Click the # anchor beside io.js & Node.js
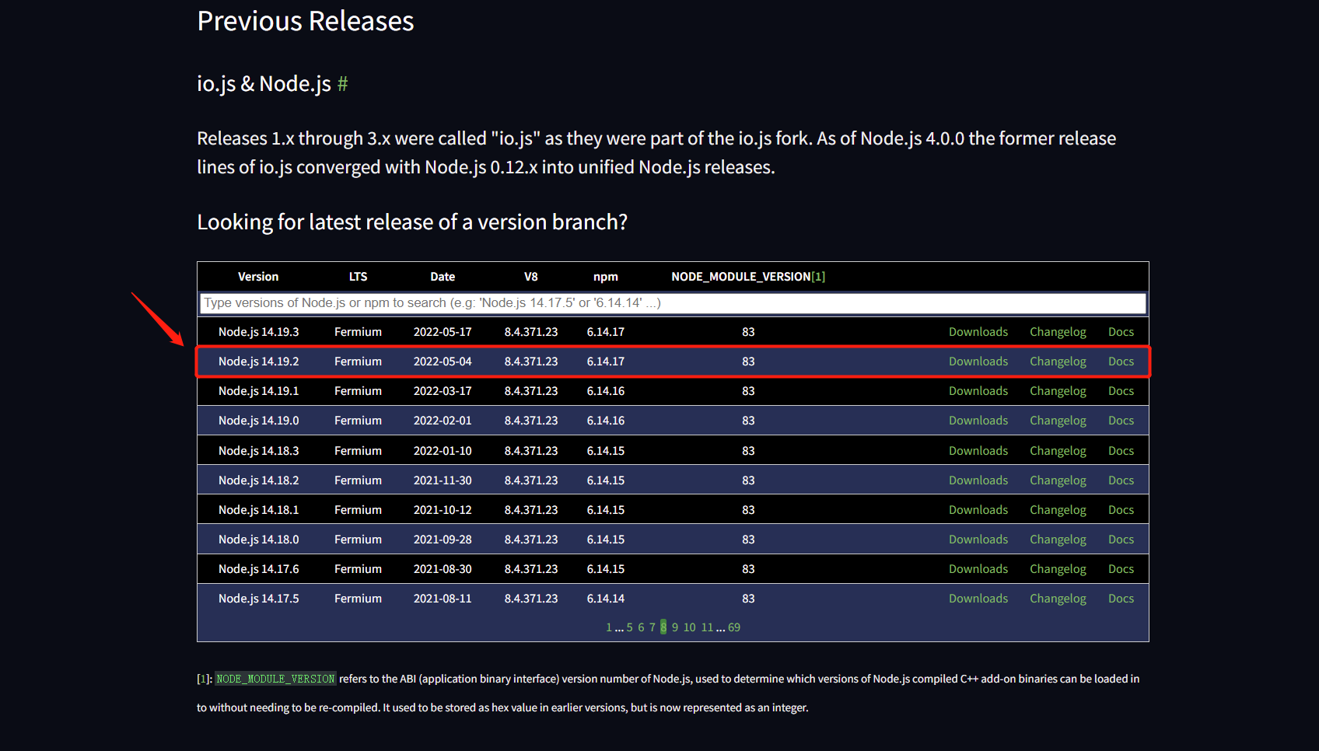The width and height of the screenshot is (1319, 751). [342, 84]
